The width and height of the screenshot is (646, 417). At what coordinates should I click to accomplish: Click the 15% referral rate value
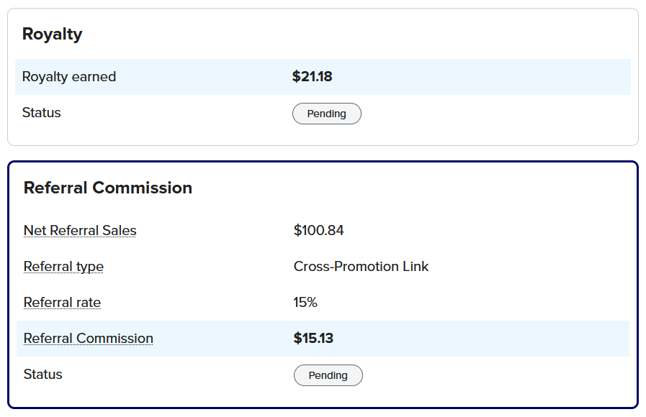pos(305,302)
